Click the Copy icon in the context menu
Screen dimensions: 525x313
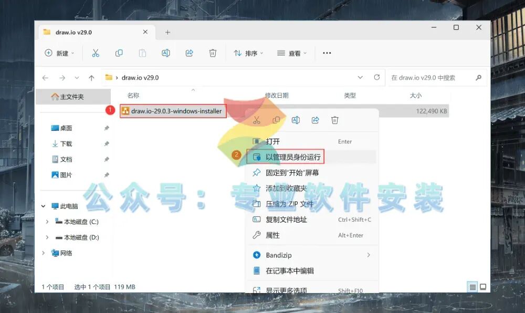pos(276,120)
